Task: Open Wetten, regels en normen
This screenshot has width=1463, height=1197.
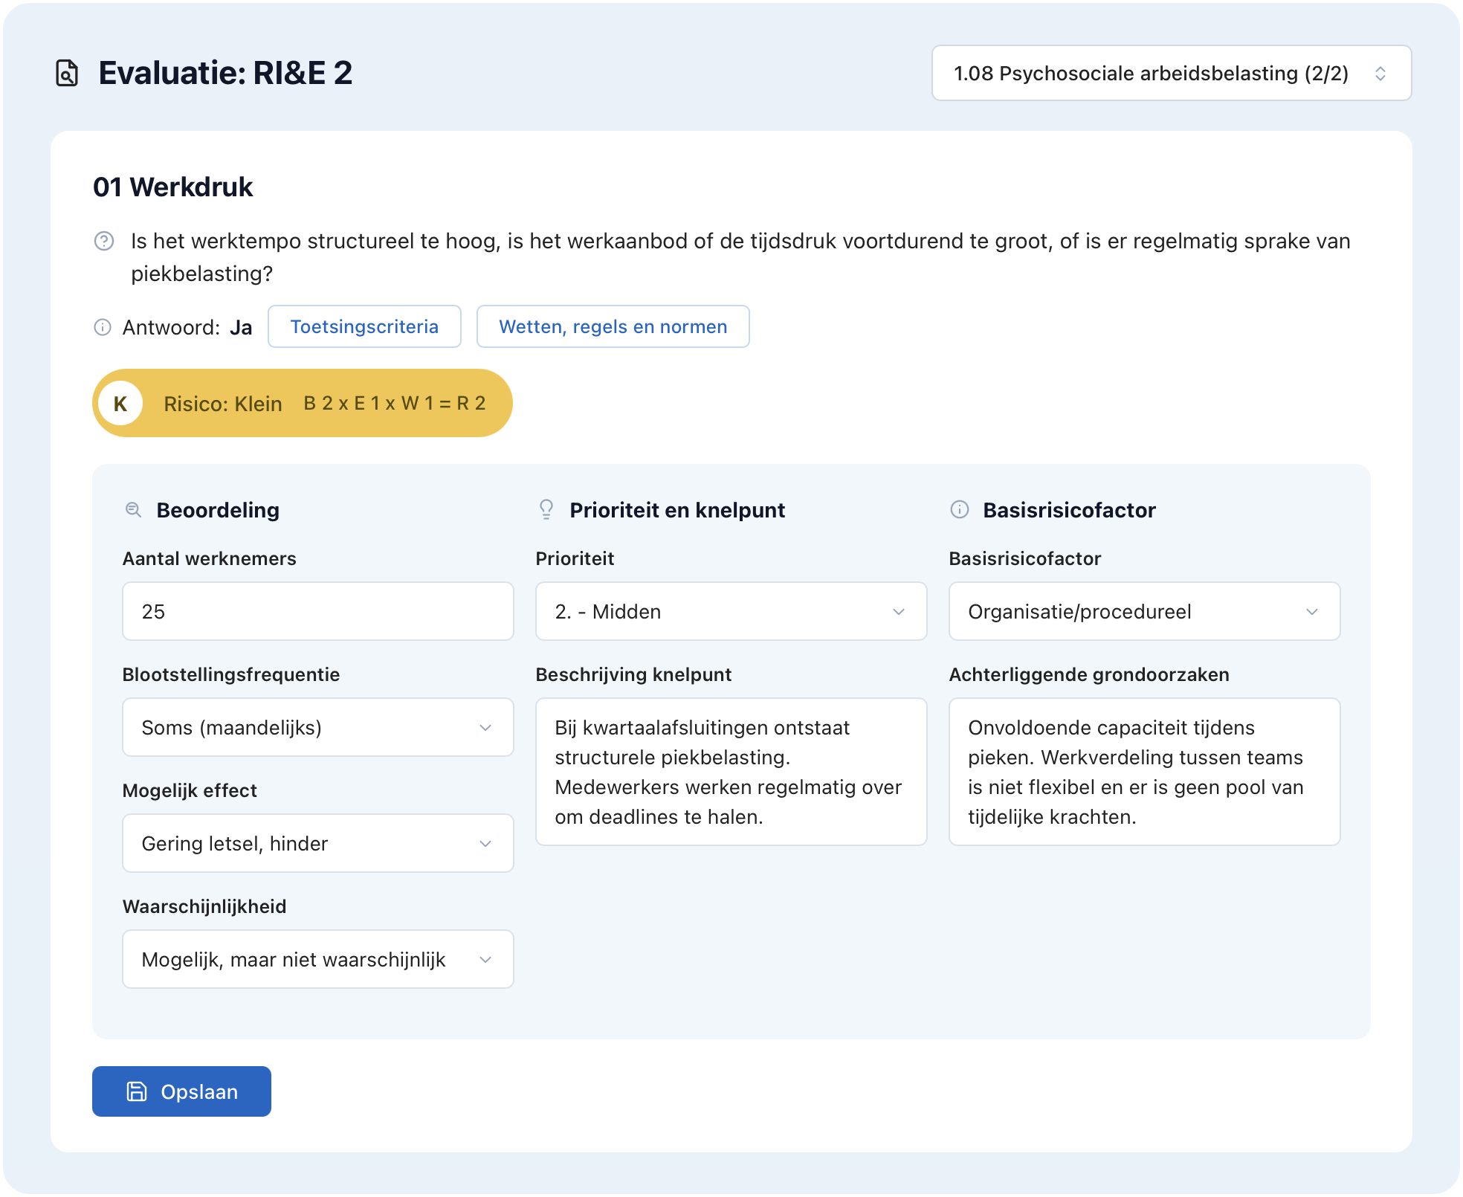Action: [613, 326]
